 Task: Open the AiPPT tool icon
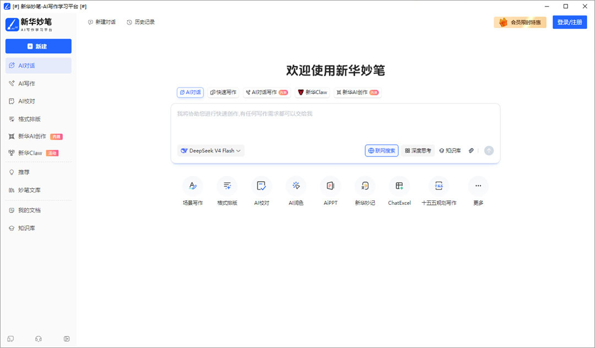[x=331, y=186]
